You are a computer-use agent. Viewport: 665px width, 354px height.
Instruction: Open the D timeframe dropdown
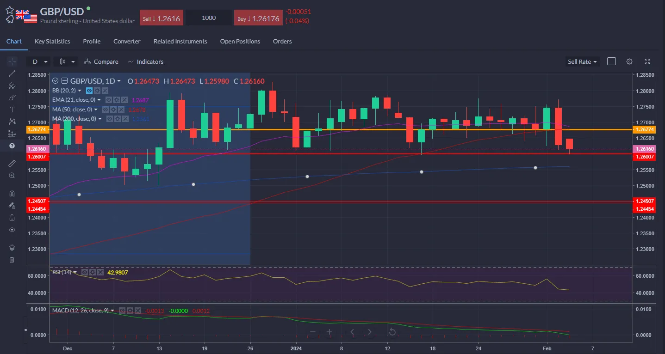click(39, 61)
